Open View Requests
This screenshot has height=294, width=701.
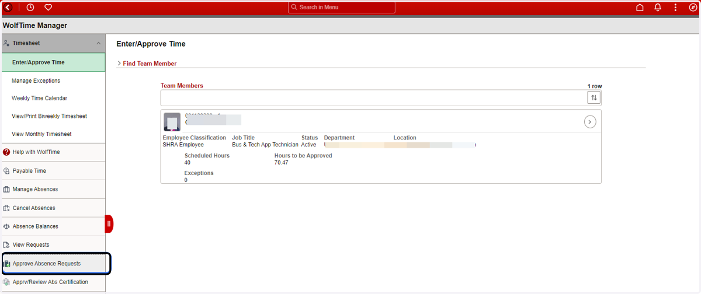pyautogui.click(x=53, y=244)
